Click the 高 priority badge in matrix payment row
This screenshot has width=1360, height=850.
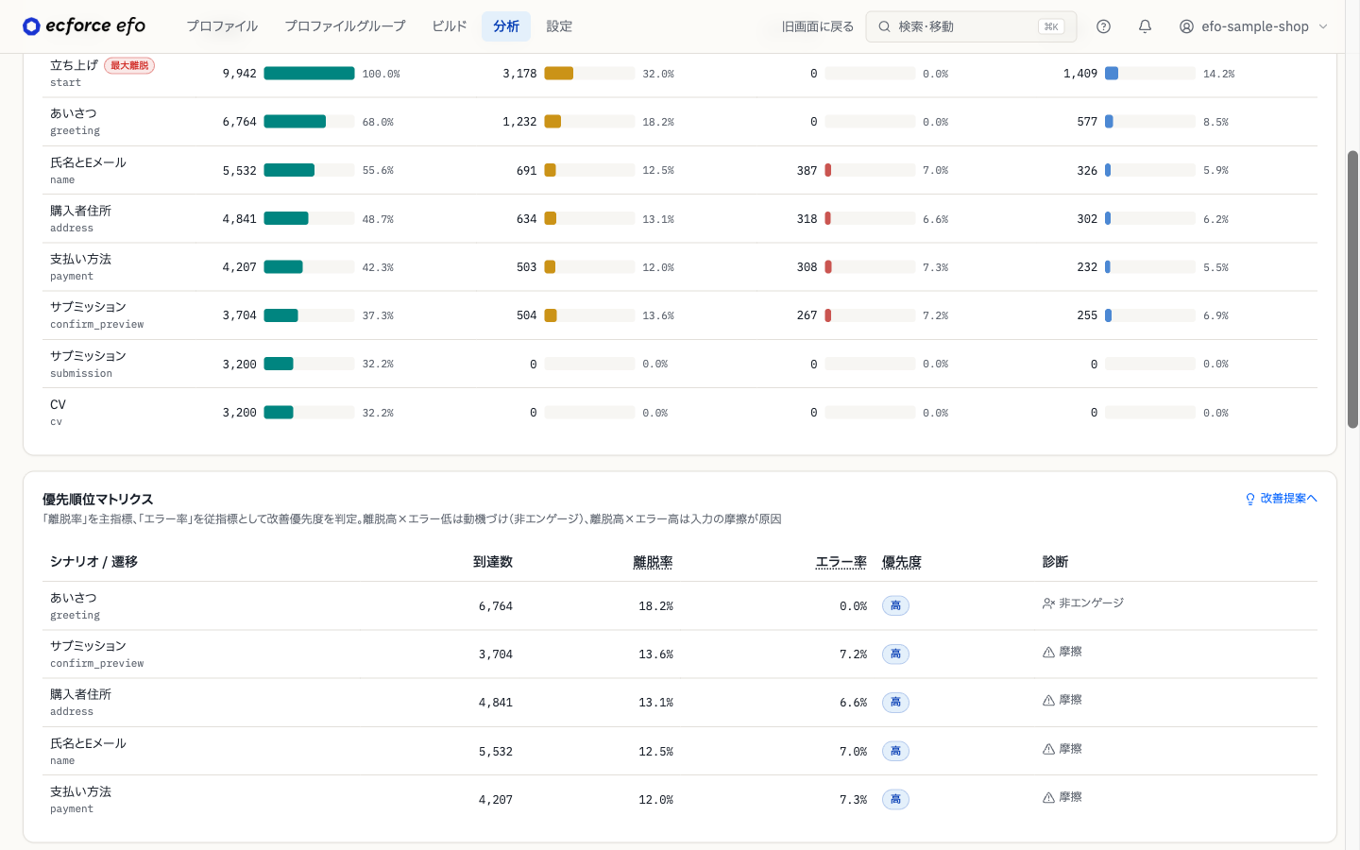click(895, 799)
